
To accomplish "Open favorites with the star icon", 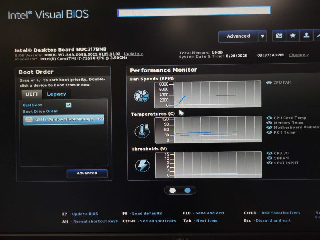I will pos(293,36).
